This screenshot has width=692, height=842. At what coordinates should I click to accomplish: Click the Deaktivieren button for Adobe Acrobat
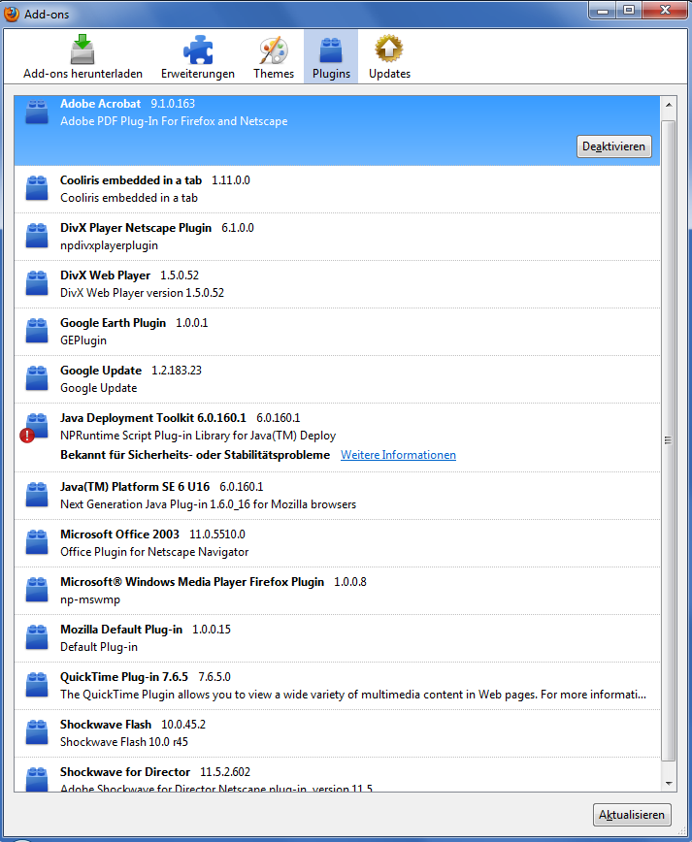click(614, 146)
